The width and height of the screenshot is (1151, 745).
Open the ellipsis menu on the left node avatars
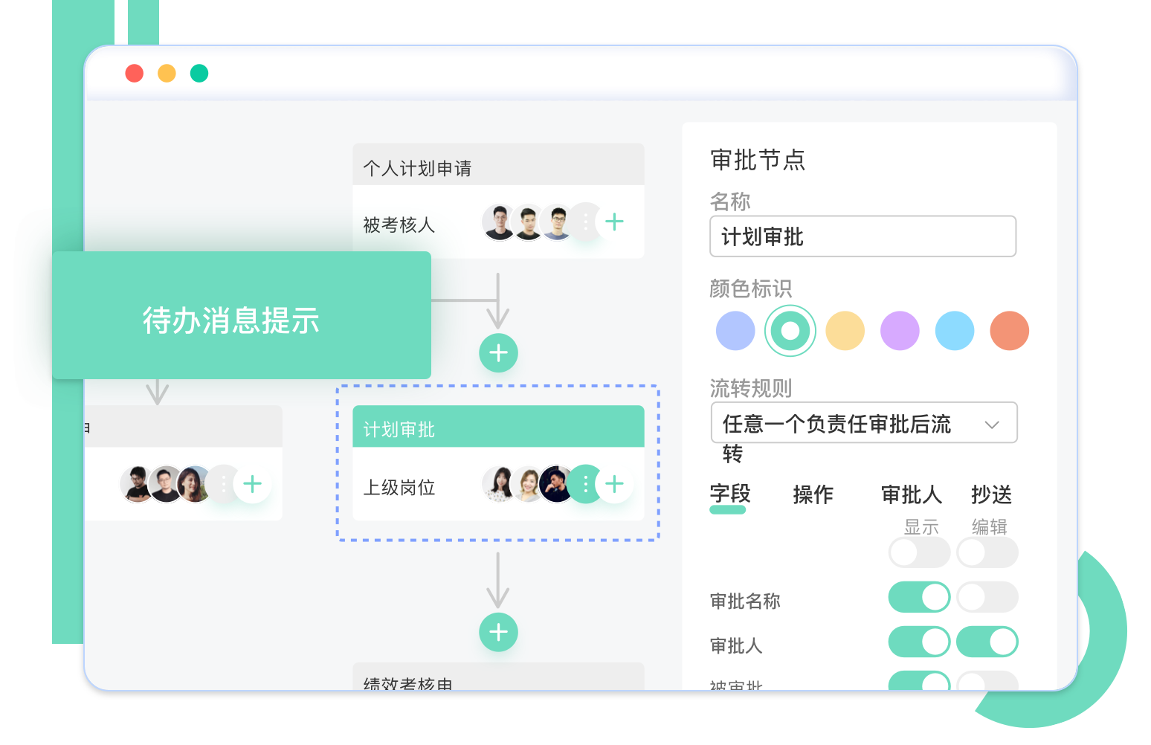tap(223, 484)
